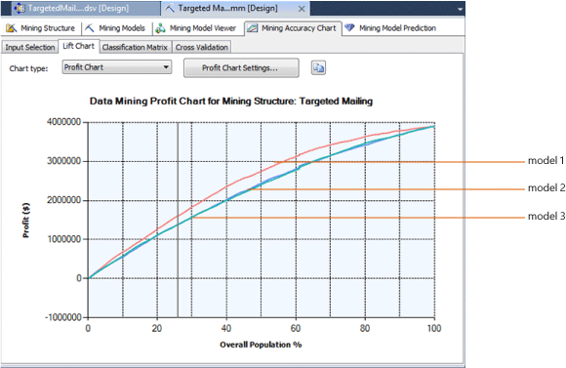This screenshot has height=368, width=566.
Task: Click the Mining Model Prediction diamond icon
Action: 349,27
